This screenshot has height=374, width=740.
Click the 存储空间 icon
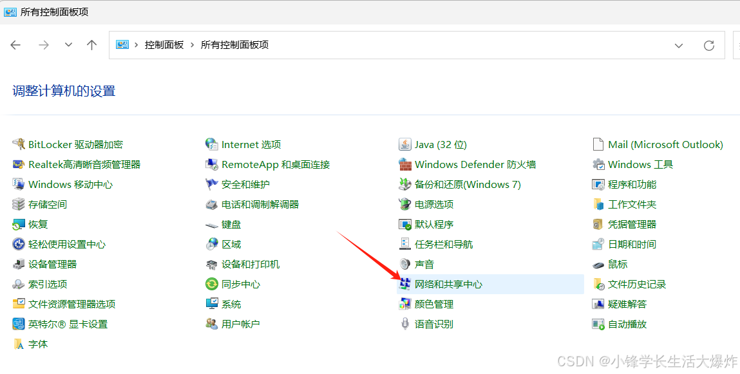click(19, 204)
